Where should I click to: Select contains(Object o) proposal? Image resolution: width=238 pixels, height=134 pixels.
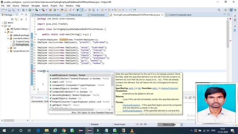tap(80, 89)
